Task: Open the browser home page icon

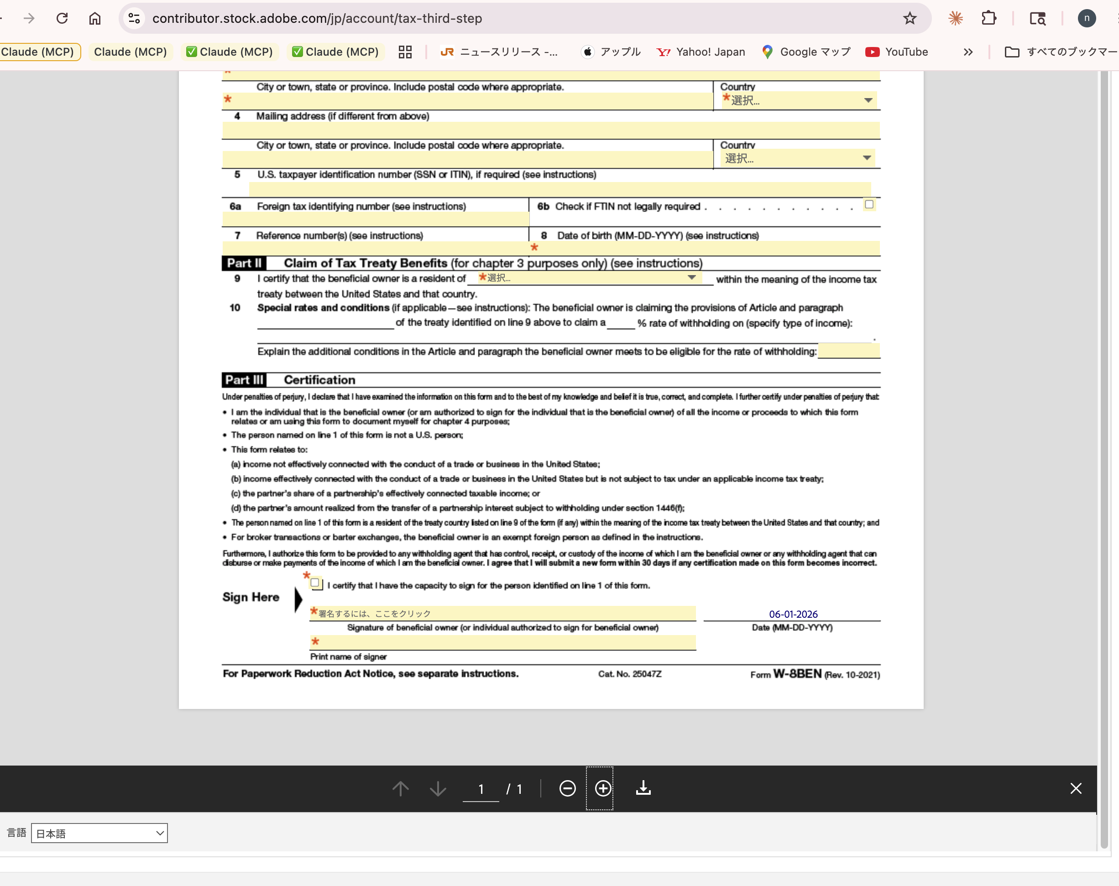Action: [94, 19]
